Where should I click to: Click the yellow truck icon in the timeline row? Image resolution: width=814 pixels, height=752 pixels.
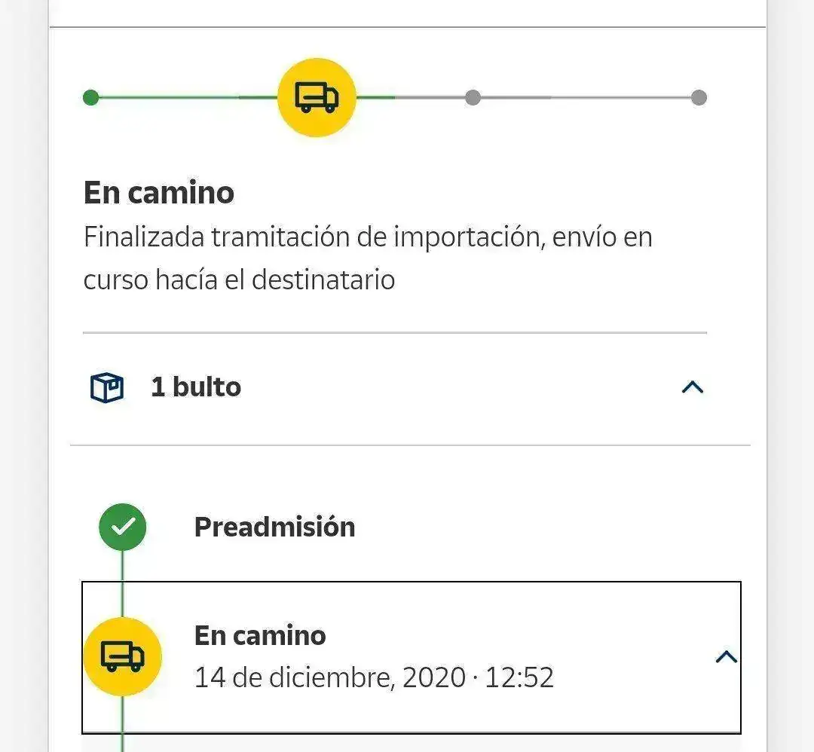click(x=122, y=656)
